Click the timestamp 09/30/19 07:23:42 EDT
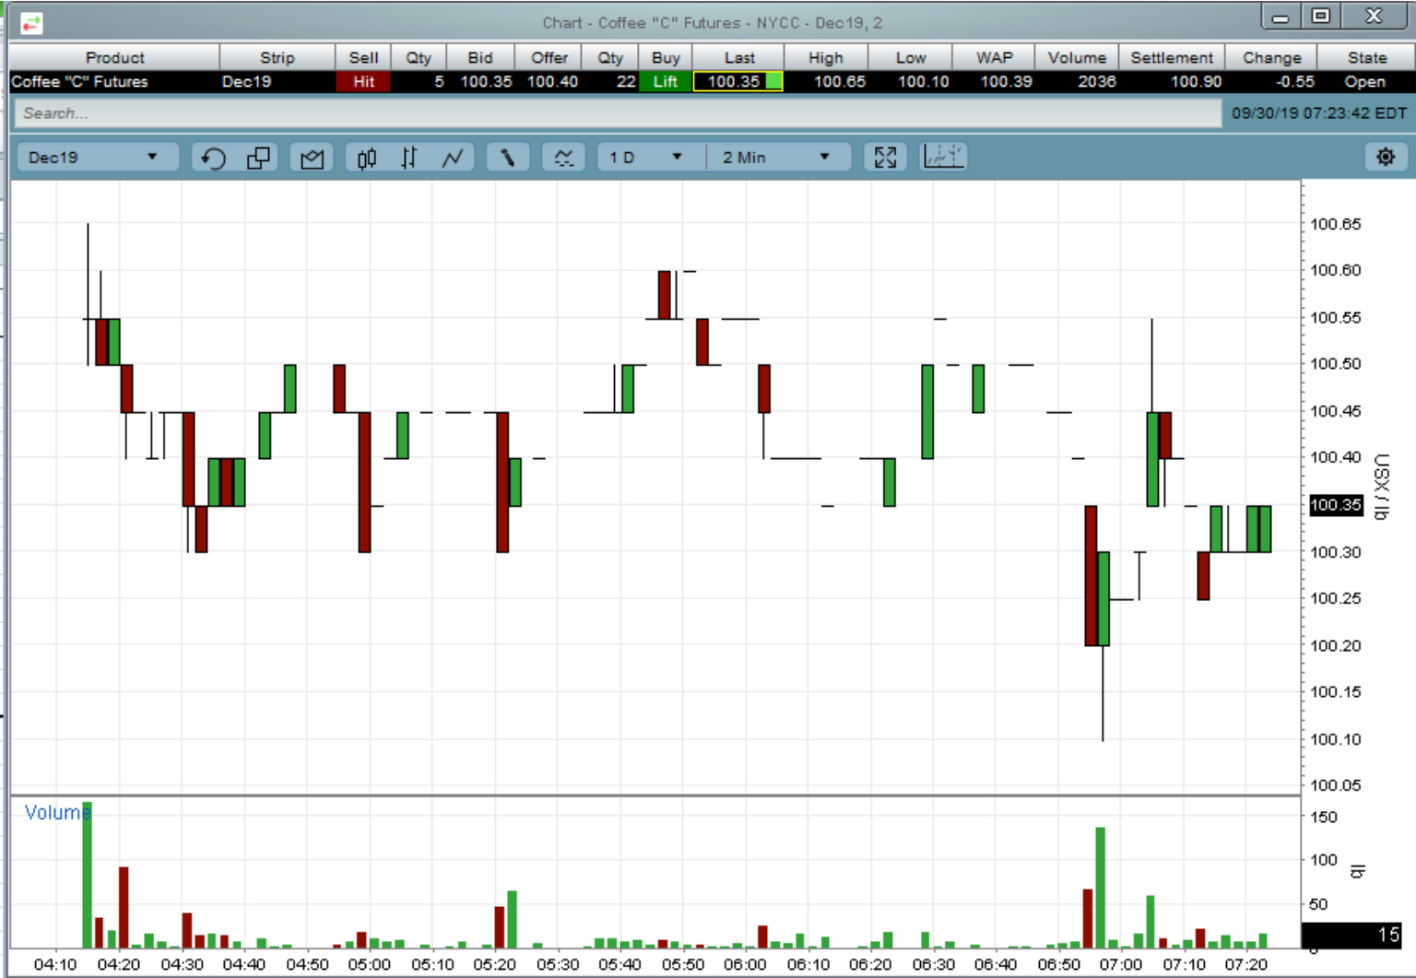This screenshot has width=1416, height=978. pyautogui.click(x=1319, y=113)
